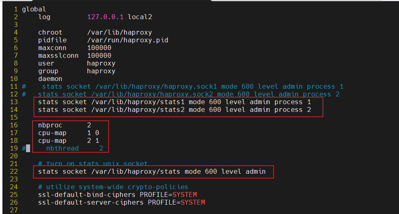Screen dimensions: 399x214
Task: Click comment 'utilize system-wide crypto-policies'
Action: 113,187
